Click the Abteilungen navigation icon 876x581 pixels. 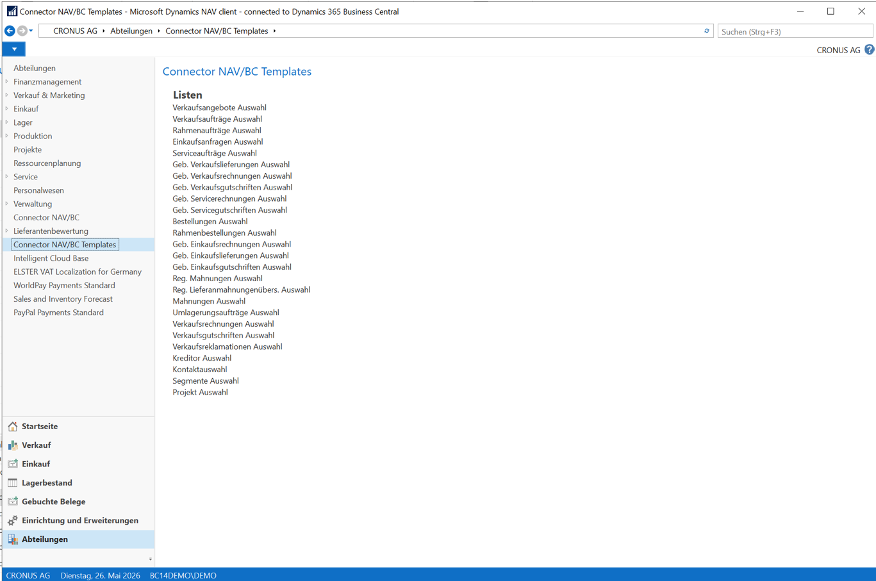pyautogui.click(x=13, y=539)
